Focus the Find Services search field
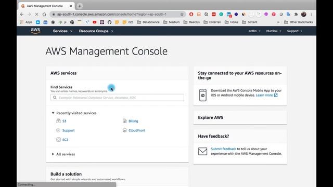The image size is (333, 187). [117, 98]
